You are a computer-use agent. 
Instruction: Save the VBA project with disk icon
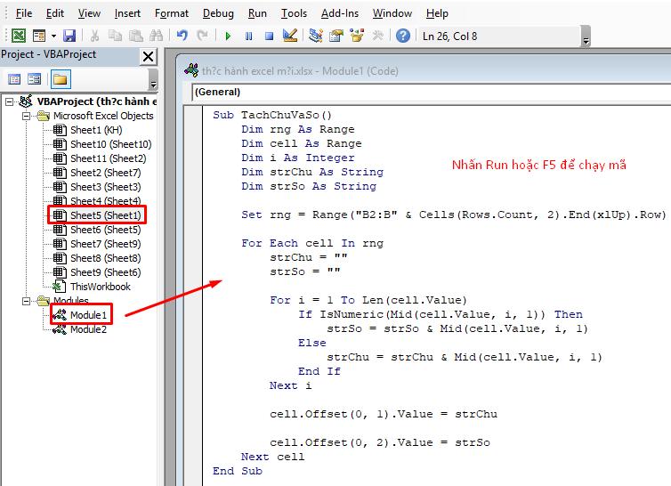pos(69,36)
